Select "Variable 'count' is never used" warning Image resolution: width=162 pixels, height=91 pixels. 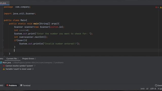(18, 69)
